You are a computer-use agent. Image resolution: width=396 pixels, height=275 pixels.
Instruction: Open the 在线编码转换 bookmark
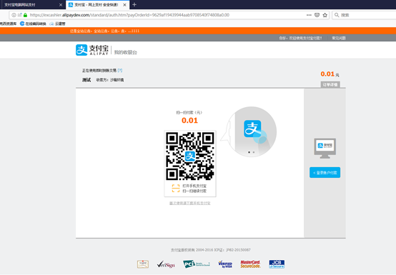pyautogui.click(x=33, y=24)
